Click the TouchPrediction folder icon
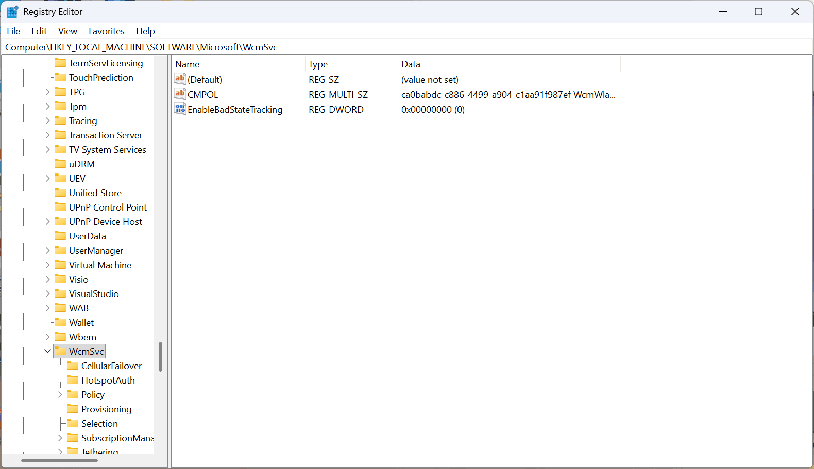The image size is (814, 469). 60,77
